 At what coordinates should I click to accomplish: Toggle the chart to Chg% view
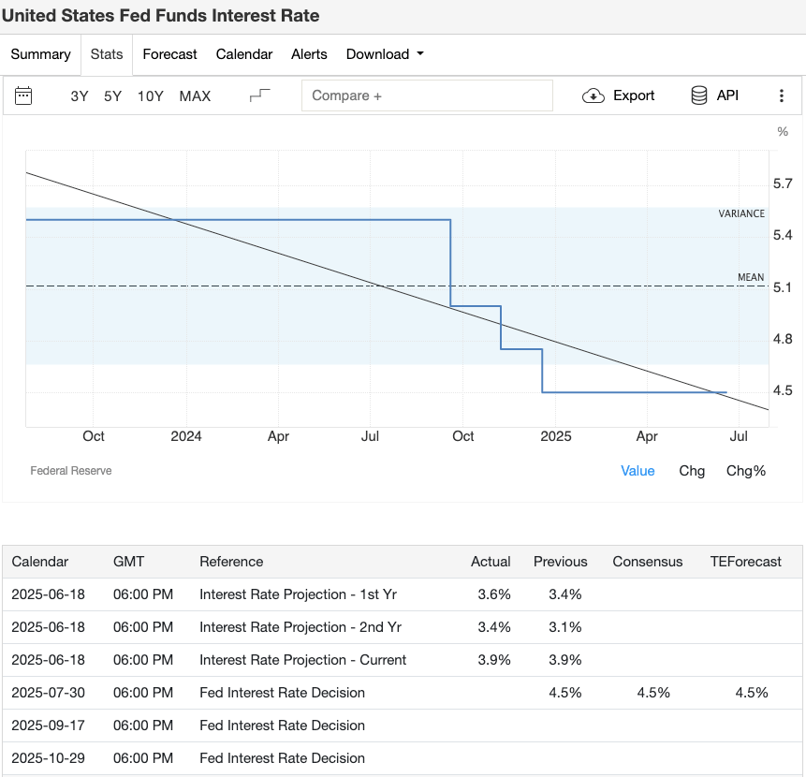pos(745,471)
